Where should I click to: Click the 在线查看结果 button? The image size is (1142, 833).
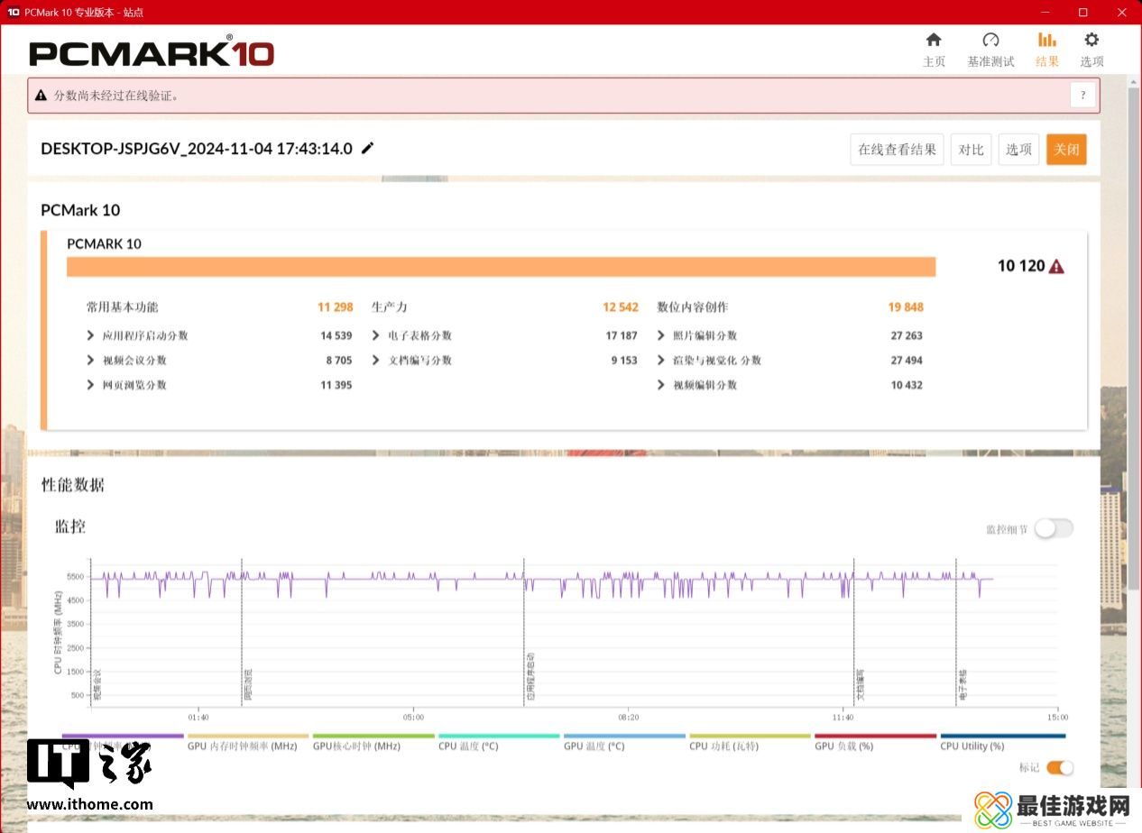tap(897, 150)
